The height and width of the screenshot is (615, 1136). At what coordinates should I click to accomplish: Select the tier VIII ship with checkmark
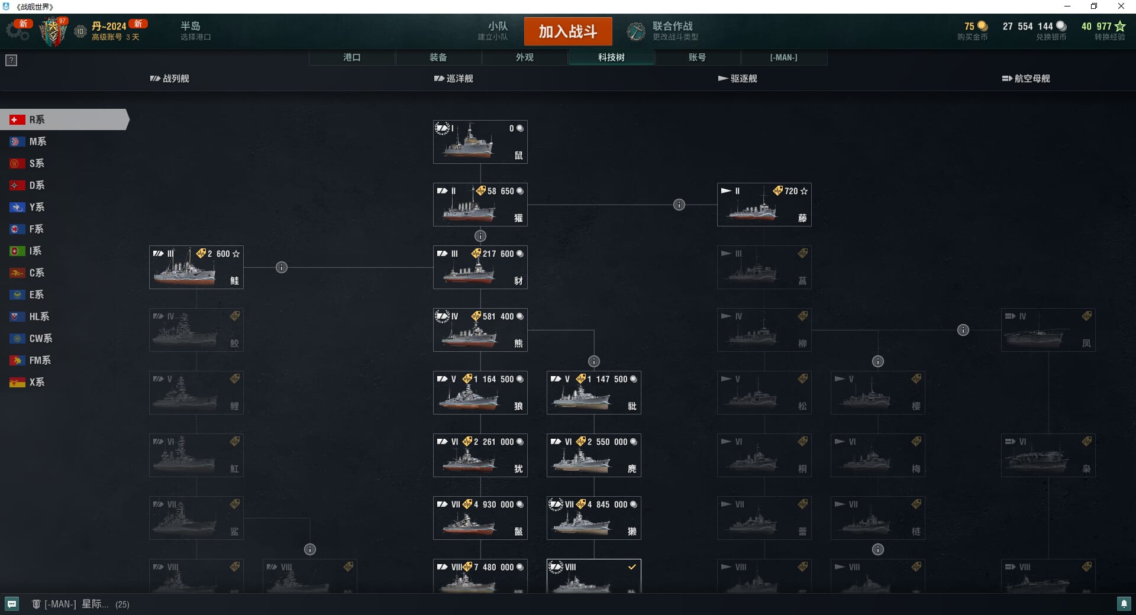(594, 577)
